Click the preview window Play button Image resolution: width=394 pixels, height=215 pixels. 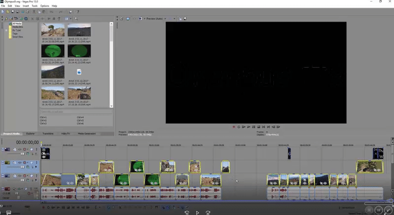[x=249, y=127]
